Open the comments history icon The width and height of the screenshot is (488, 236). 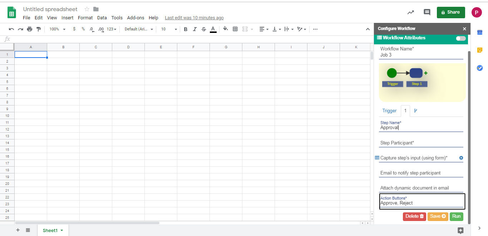point(427,12)
